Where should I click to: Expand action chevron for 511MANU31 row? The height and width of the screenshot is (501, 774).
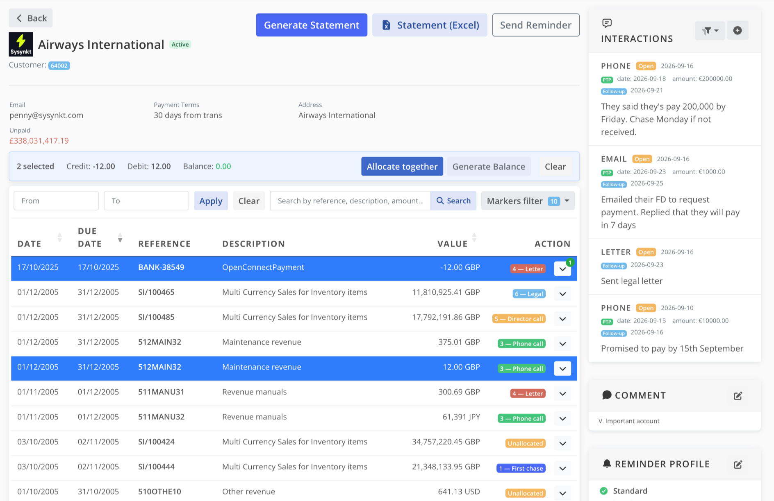[562, 394]
